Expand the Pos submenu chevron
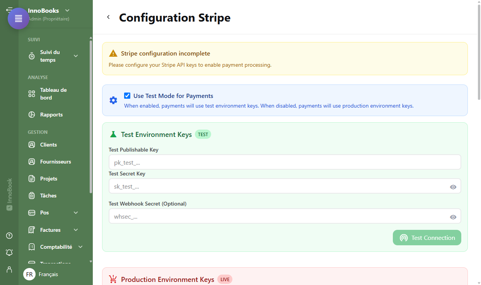Screen dimensions: 481x285 76,212
